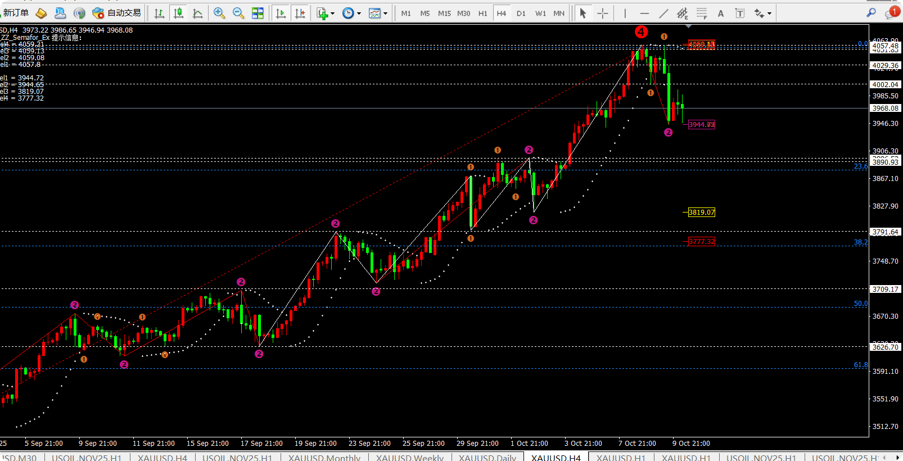Add a text label with the T tool
Screen dimensions: 903x461
point(739,13)
